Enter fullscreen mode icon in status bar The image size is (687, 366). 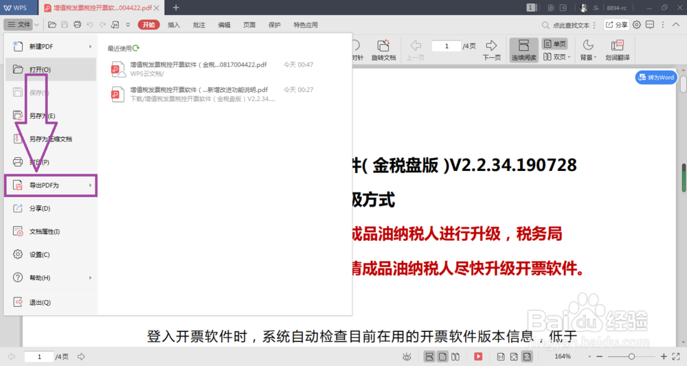pyautogui.click(x=676, y=357)
